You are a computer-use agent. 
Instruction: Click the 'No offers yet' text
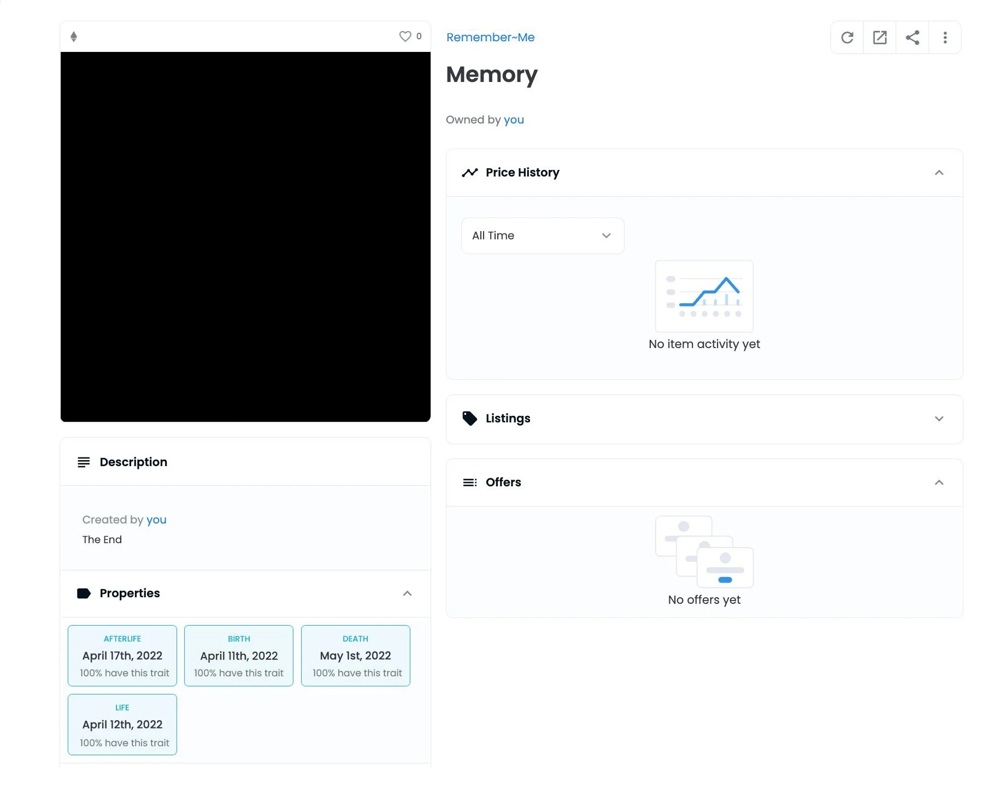point(704,600)
